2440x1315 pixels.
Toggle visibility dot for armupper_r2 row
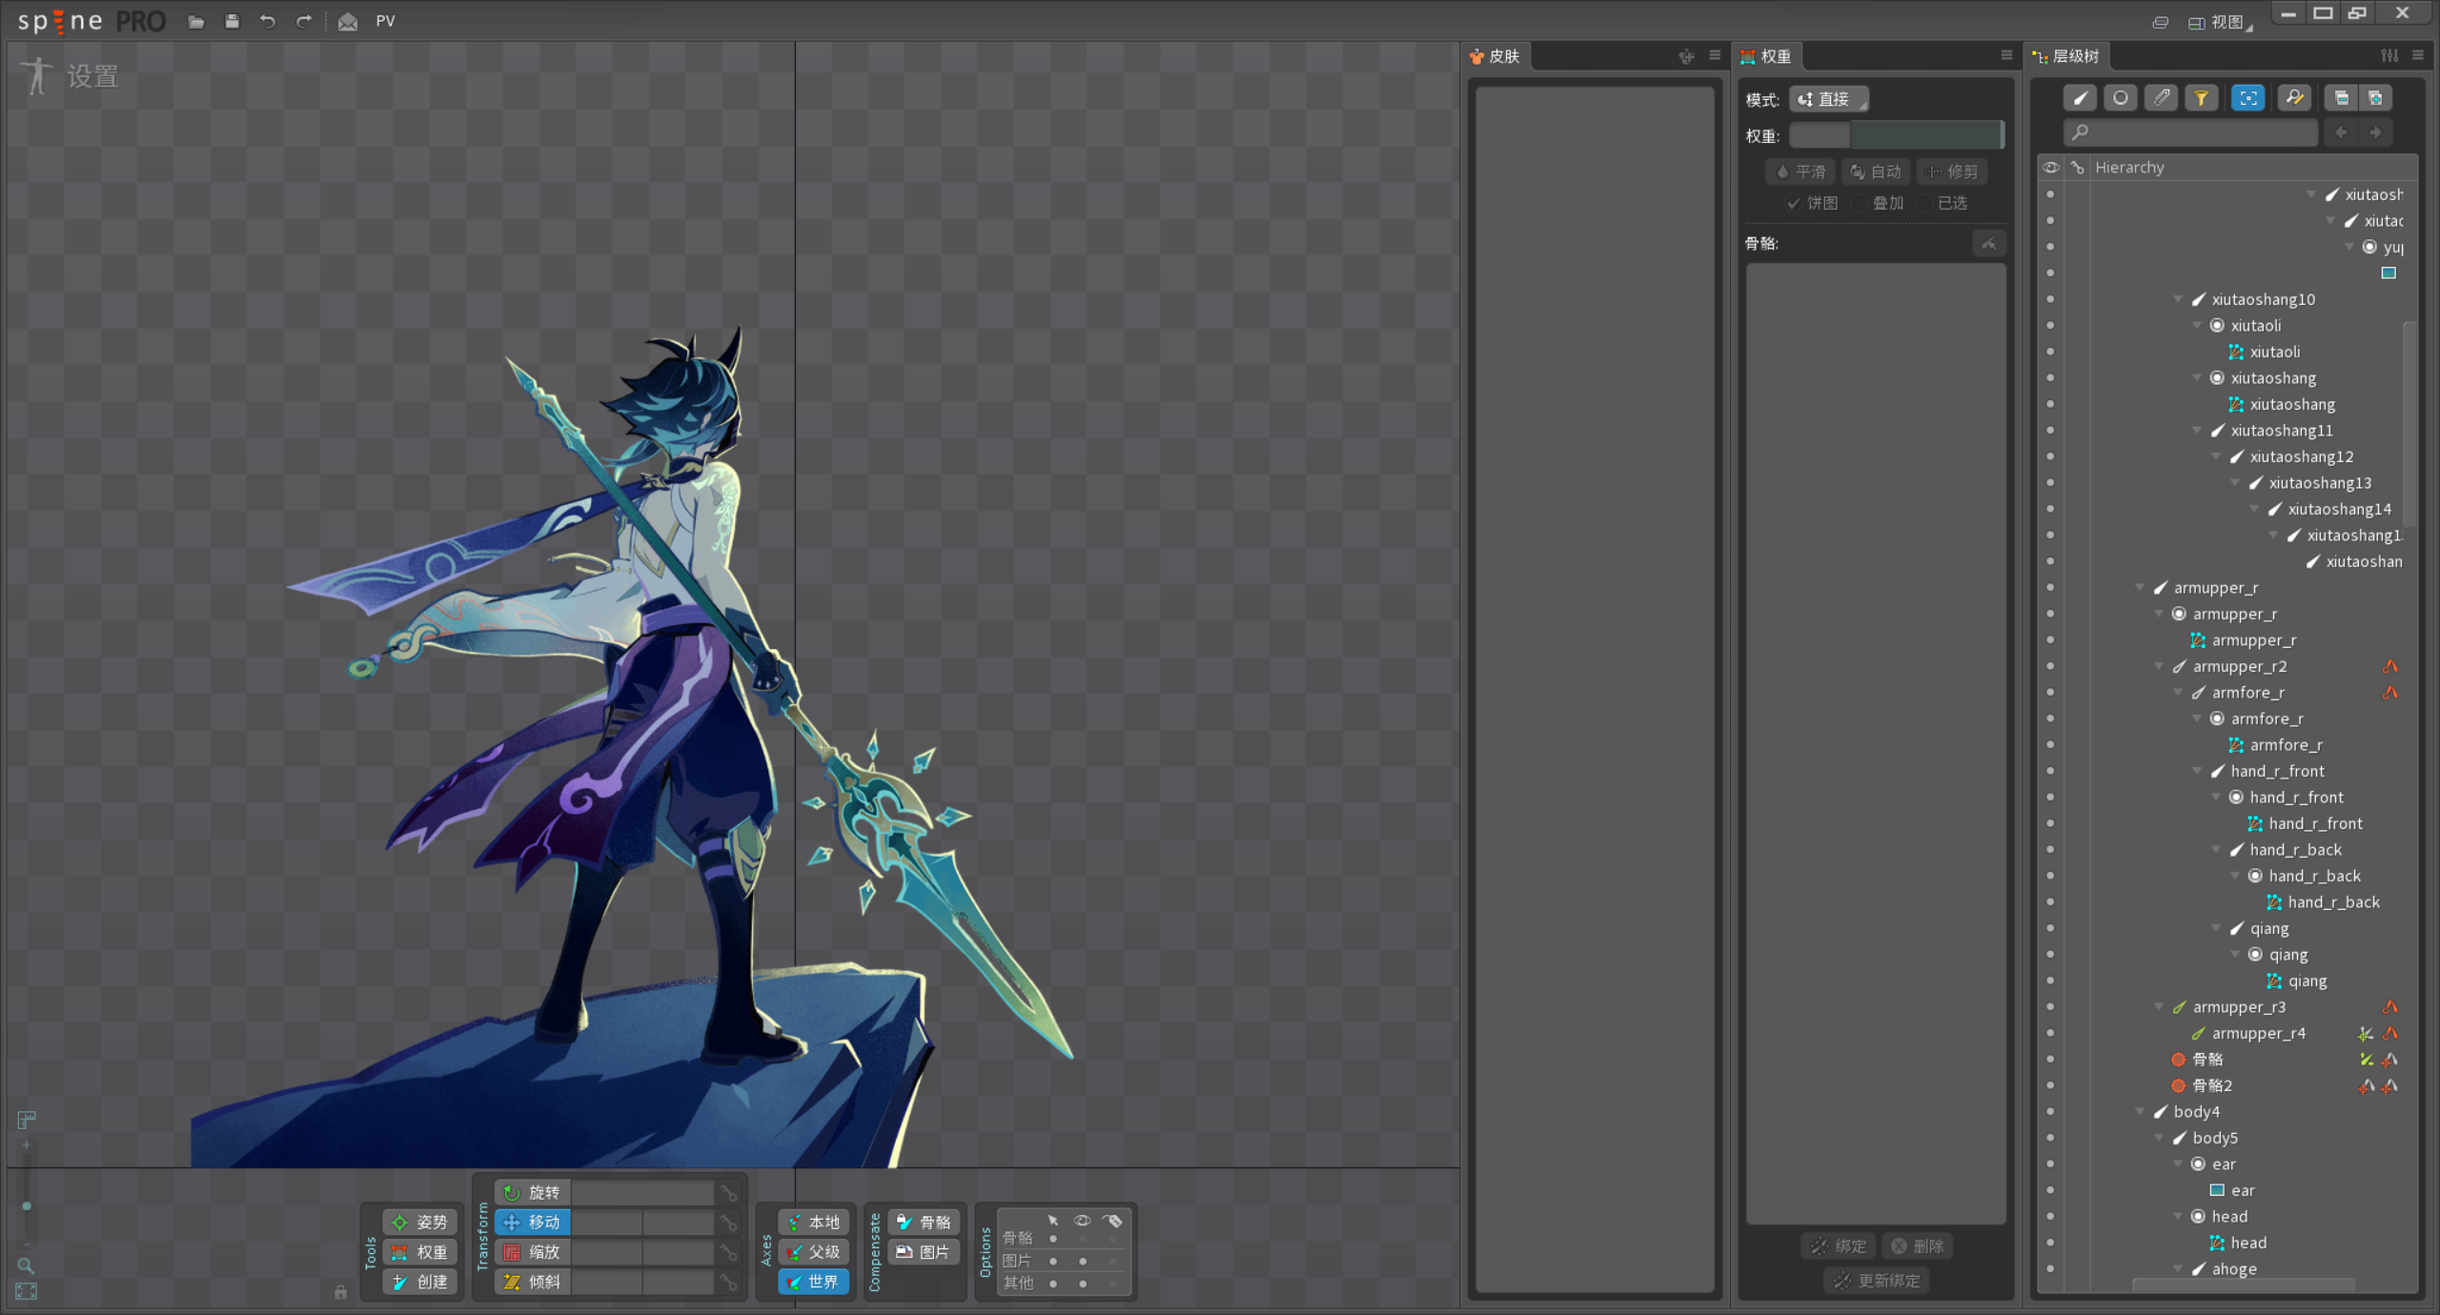click(2050, 666)
